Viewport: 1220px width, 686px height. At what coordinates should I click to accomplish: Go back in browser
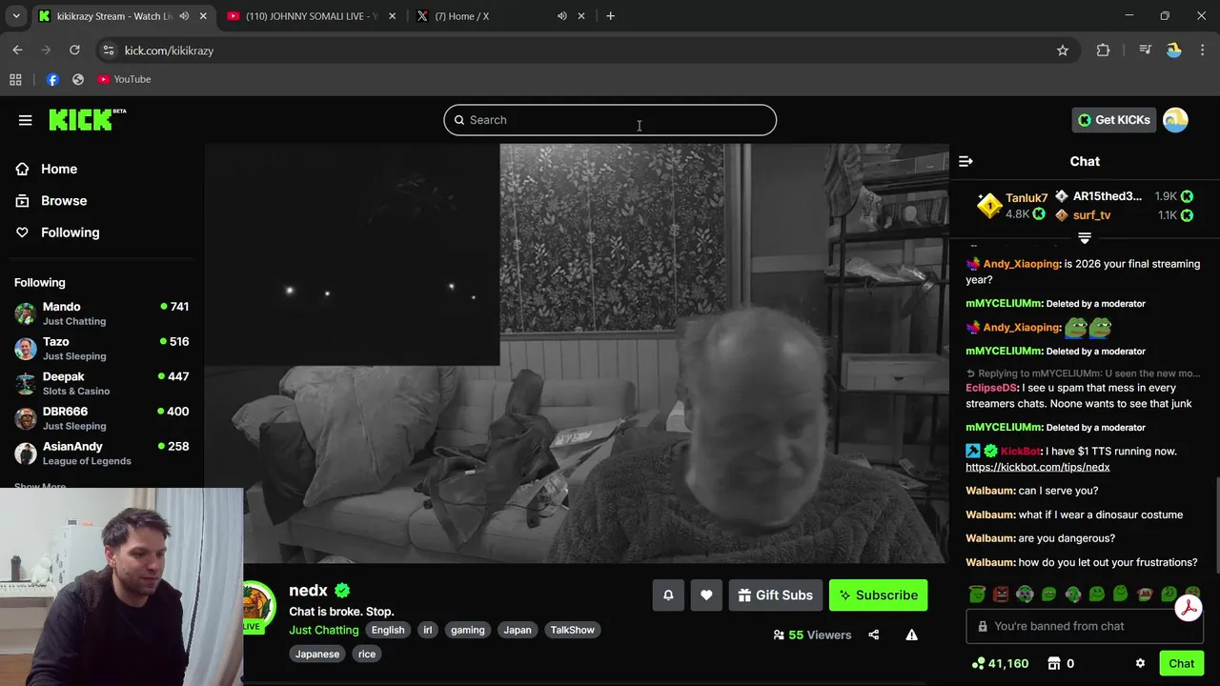(17, 50)
